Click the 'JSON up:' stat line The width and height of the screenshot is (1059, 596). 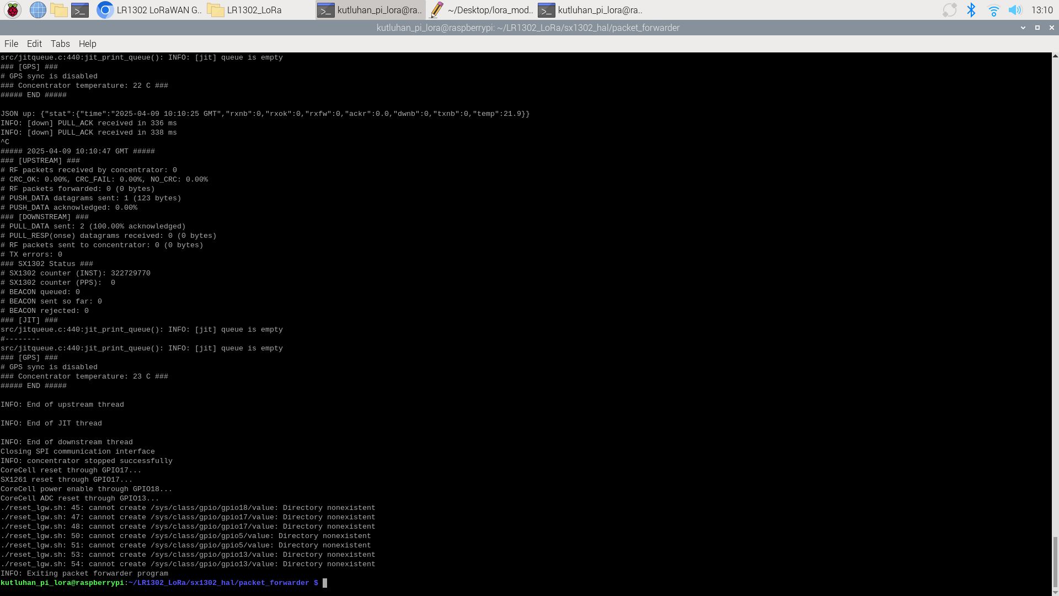click(265, 114)
